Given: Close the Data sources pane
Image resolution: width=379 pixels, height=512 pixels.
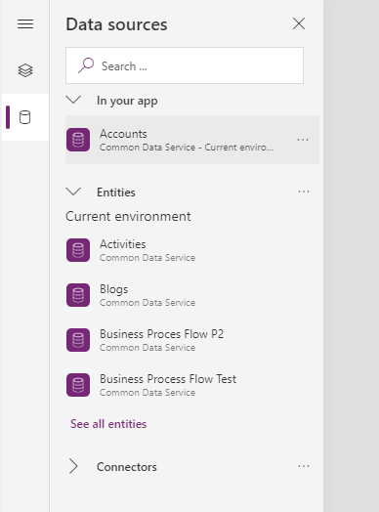Looking at the screenshot, I should (299, 23).
